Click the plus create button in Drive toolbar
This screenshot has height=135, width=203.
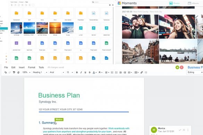12,5
